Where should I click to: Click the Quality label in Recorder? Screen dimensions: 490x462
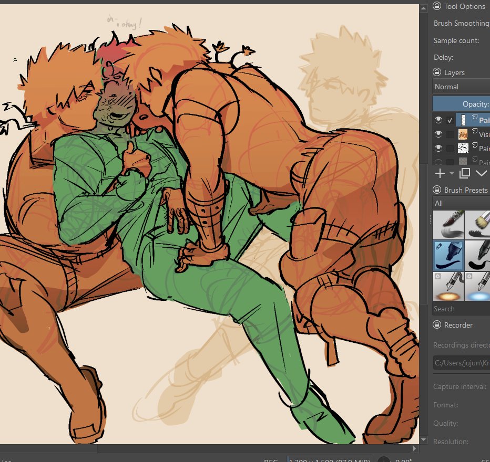(446, 423)
